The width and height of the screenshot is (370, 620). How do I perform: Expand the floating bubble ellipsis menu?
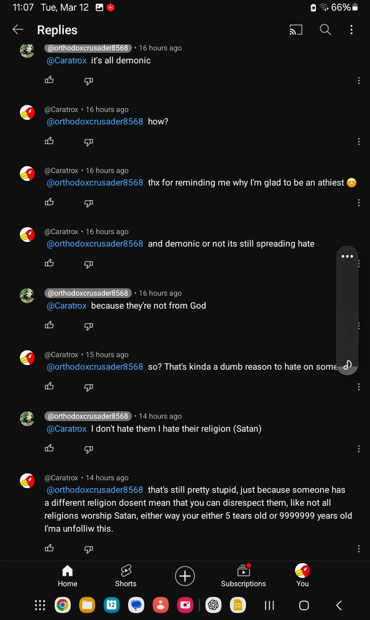347,256
